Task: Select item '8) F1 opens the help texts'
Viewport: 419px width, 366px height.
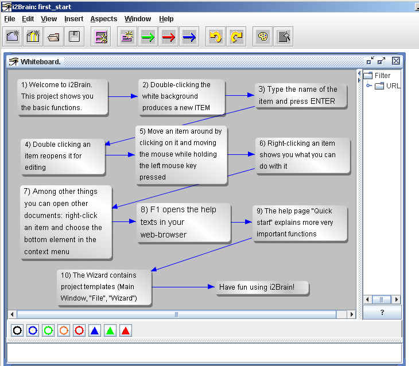Action: pos(184,223)
